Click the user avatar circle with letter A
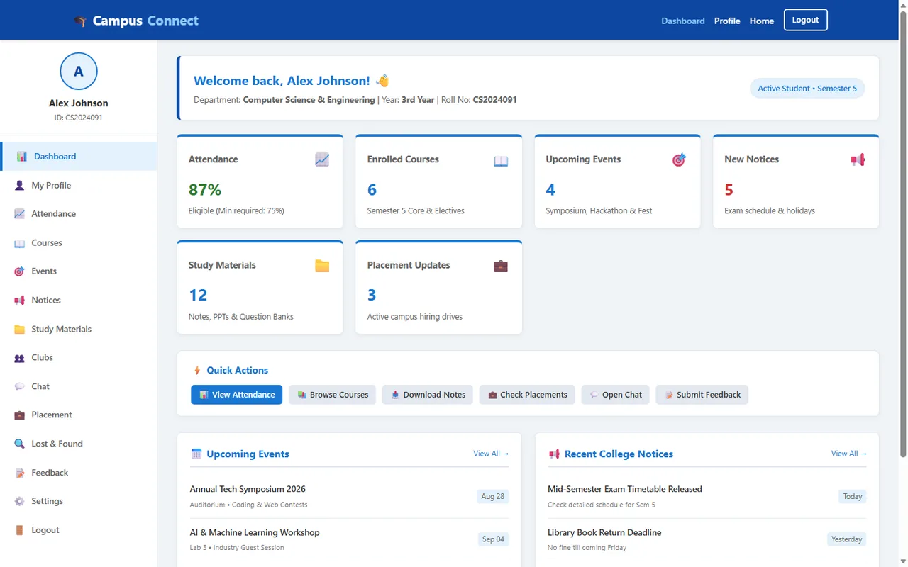Viewport: 908px width, 567px height. click(x=79, y=71)
